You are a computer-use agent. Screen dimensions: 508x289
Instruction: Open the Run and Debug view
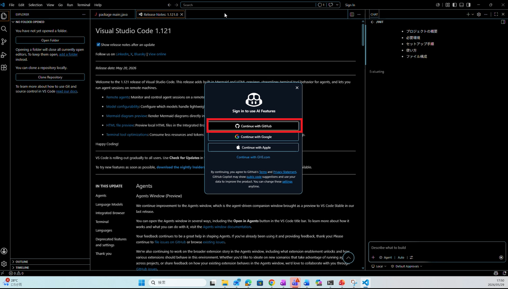[4, 55]
